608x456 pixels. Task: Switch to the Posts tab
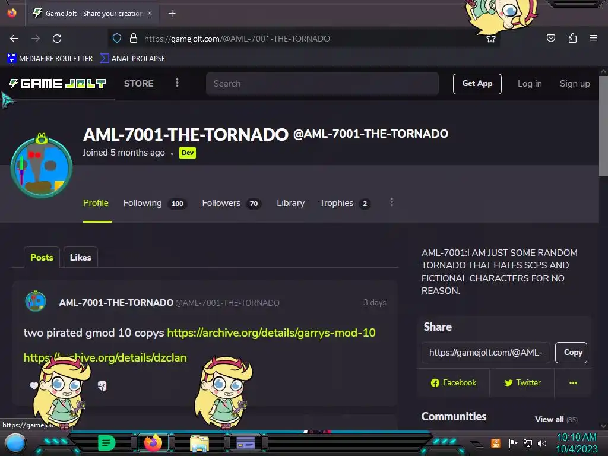click(42, 258)
